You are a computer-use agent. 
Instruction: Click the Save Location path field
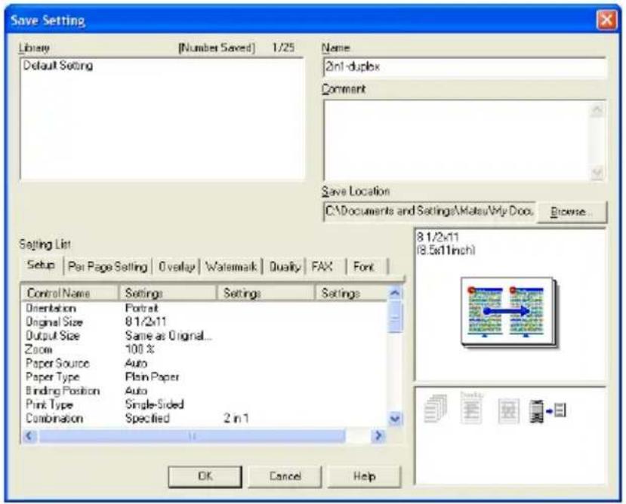[x=429, y=211]
